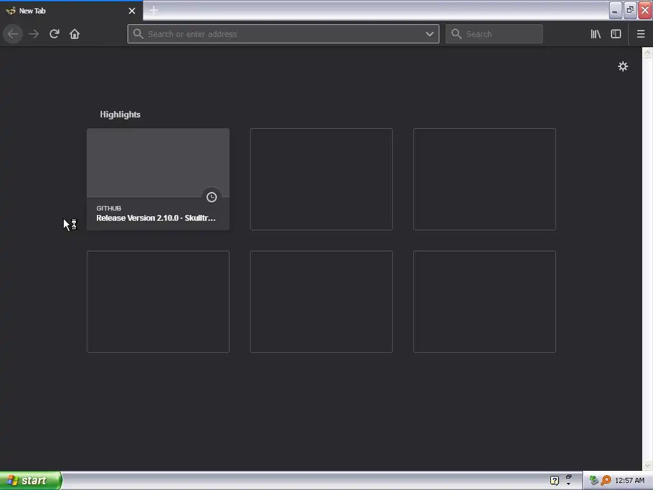Click the help question-mark icon in taskbar
653x490 pixels.
tap(554, 480)
